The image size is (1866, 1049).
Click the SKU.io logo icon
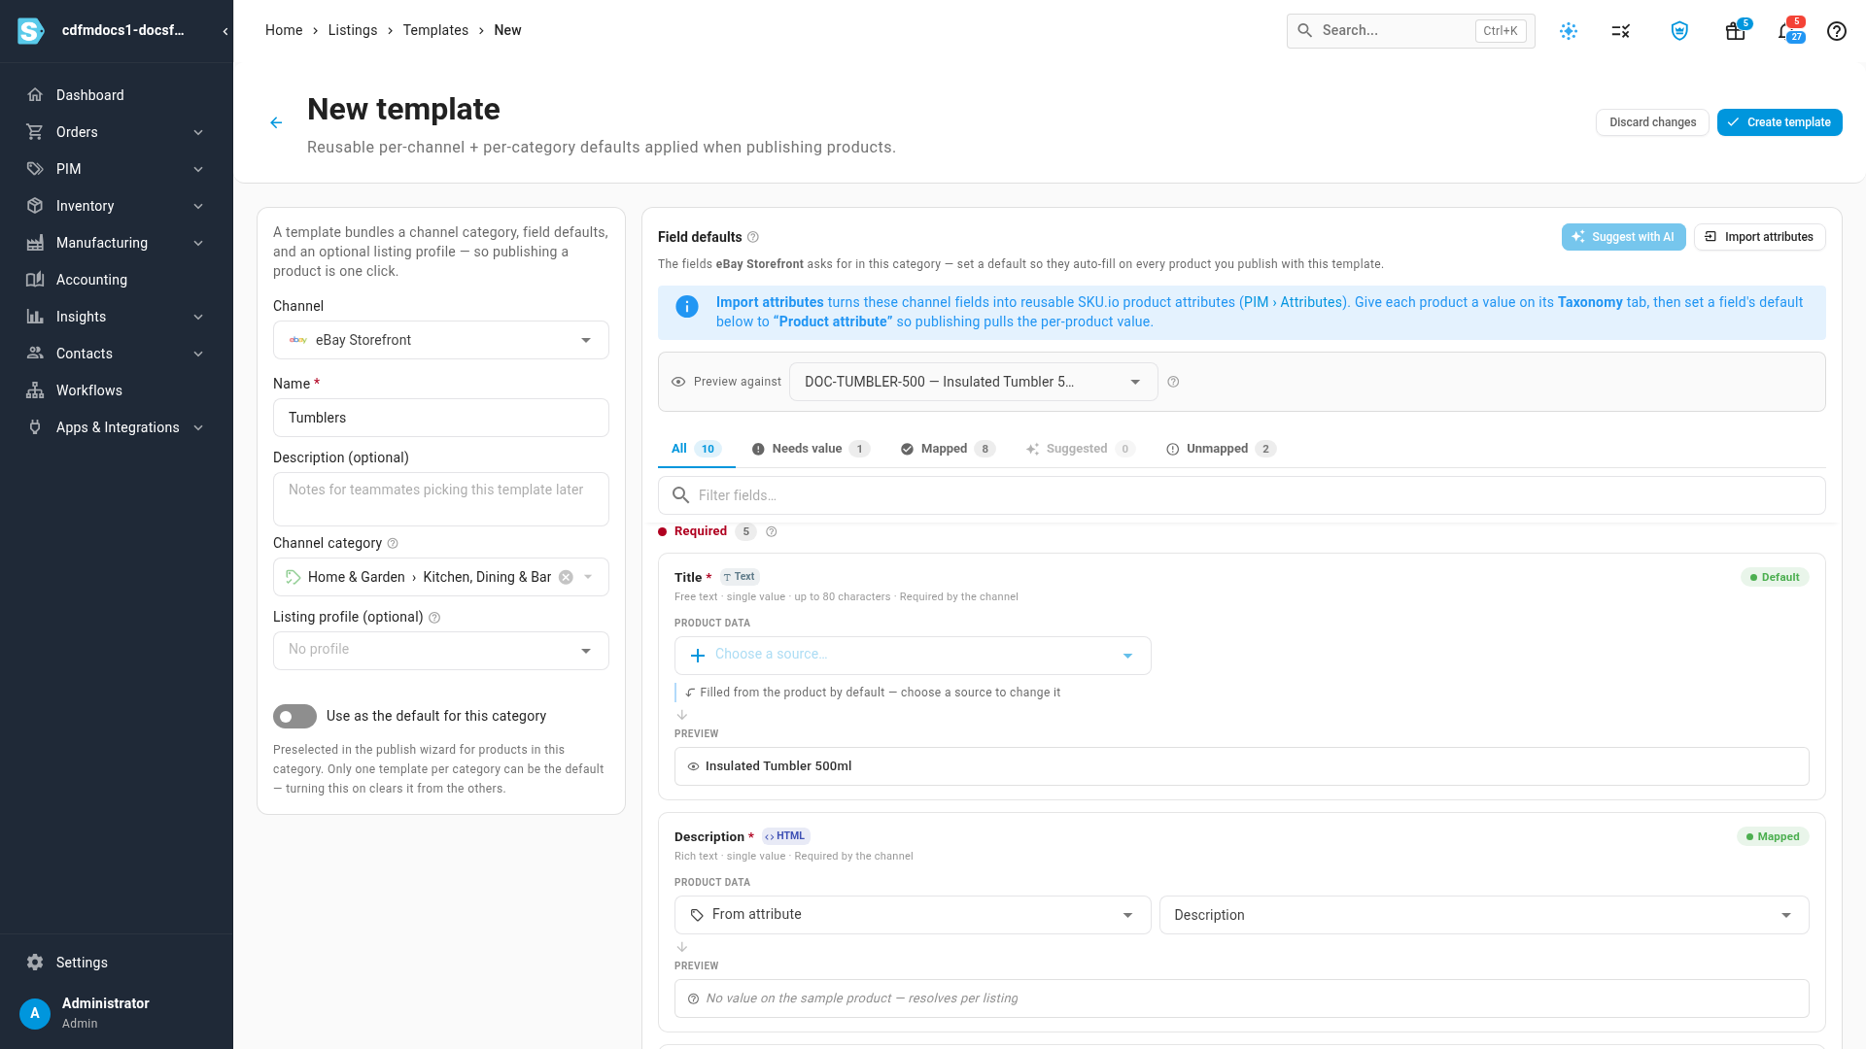[x=31, y=31]
